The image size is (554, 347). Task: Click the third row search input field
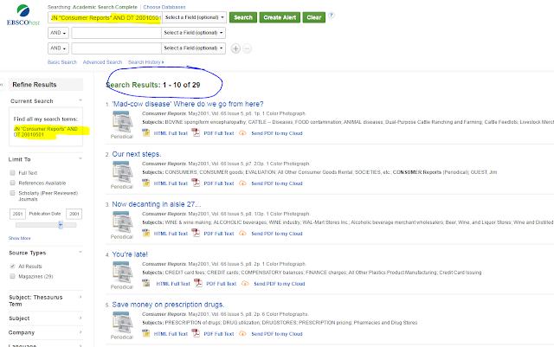pos(116,48)
